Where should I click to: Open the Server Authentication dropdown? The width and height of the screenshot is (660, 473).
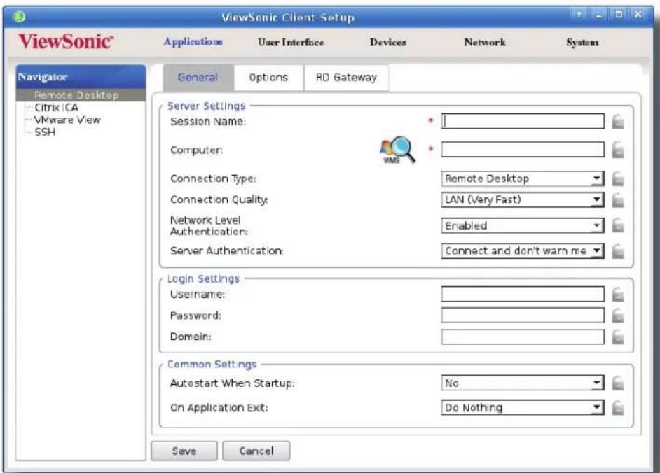523,251
